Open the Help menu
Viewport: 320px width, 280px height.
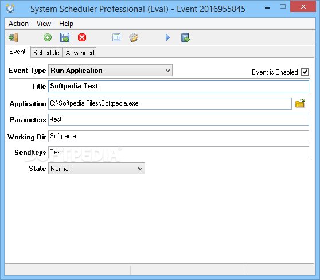pyautogui.click(x=66, y=24)
